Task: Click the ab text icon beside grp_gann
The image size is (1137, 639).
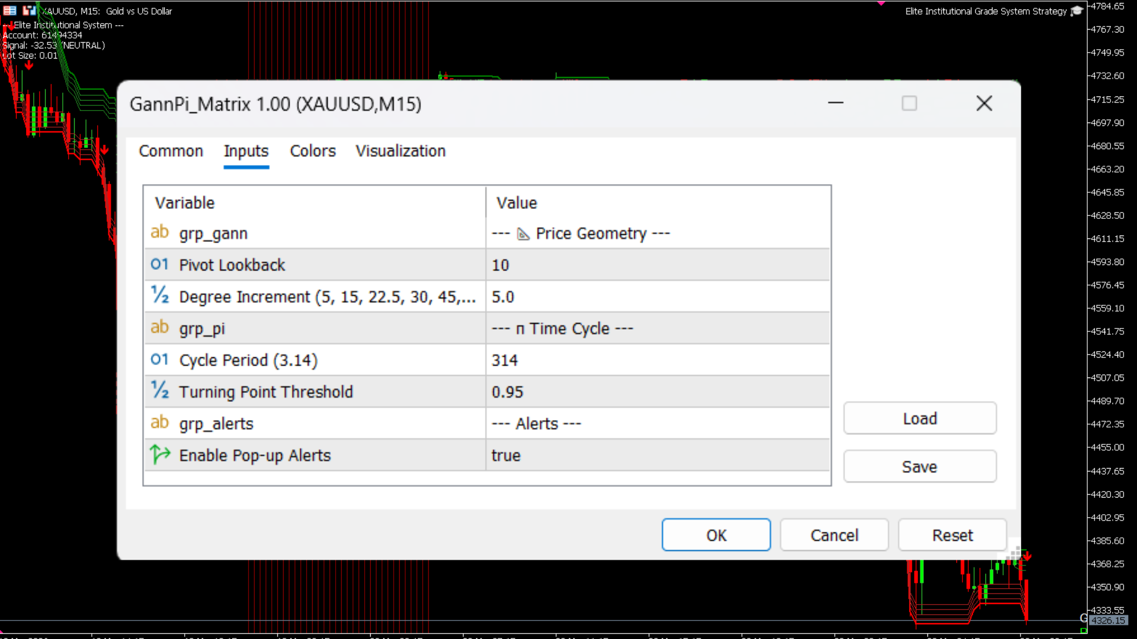Action: pyautogui.click(x=159, y=233)
